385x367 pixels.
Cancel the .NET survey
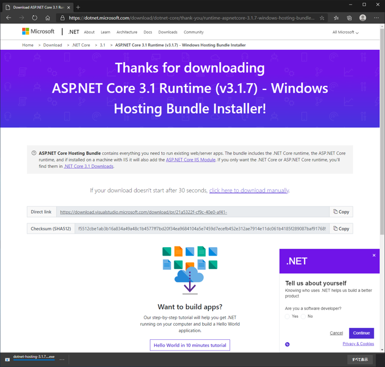(x=336, y=333)
